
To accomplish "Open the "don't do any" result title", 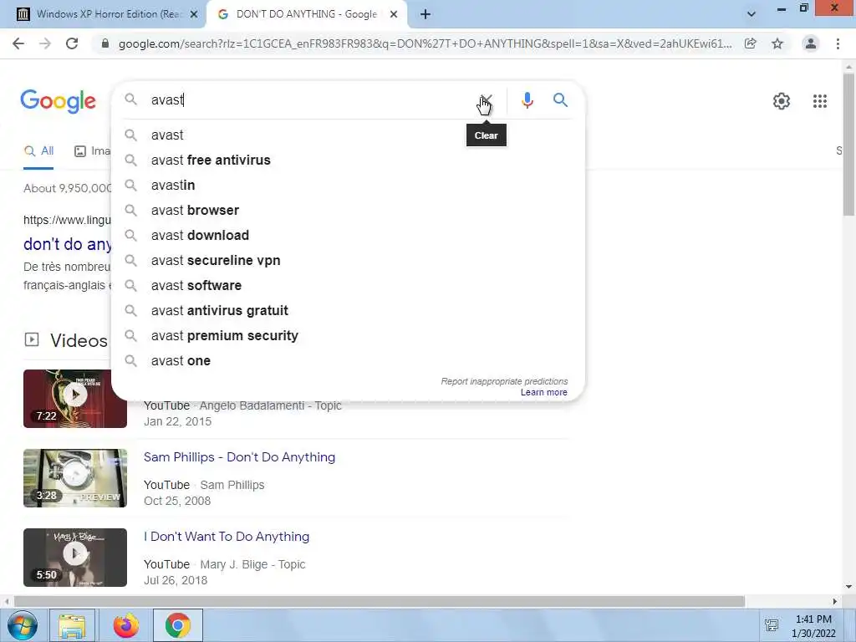I will 67,244.
